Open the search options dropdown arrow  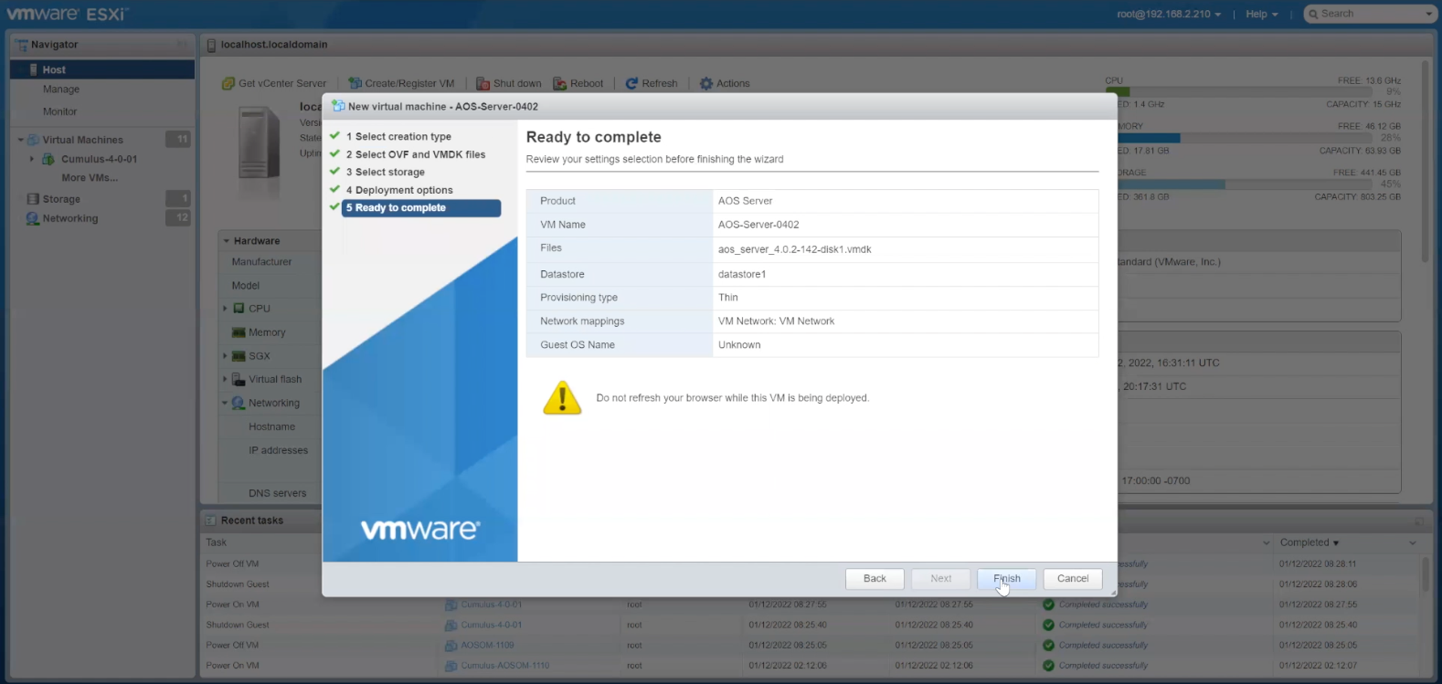click(1429, 14)
